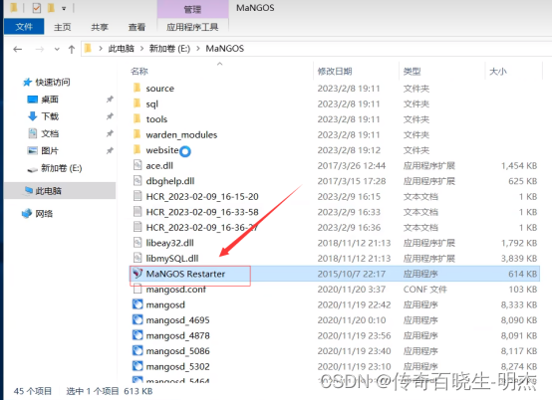Click the 管理 (Manage) contextual tab

(192, 9)
